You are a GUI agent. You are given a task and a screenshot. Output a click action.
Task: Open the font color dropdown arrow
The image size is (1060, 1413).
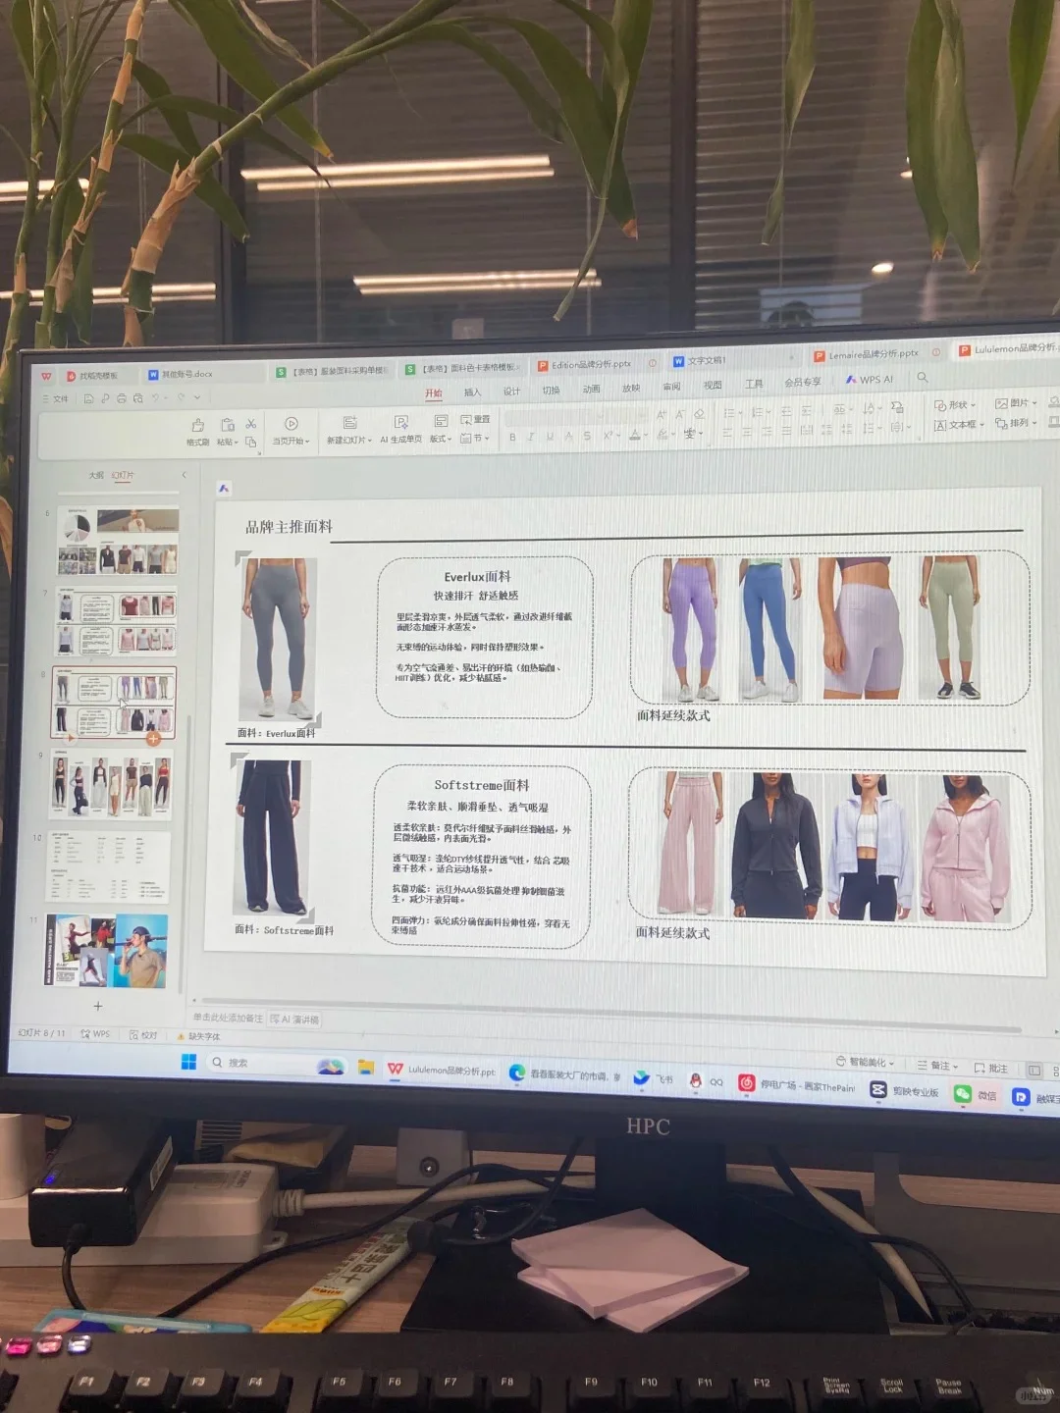pyautogui.click(x=646, y=435)
